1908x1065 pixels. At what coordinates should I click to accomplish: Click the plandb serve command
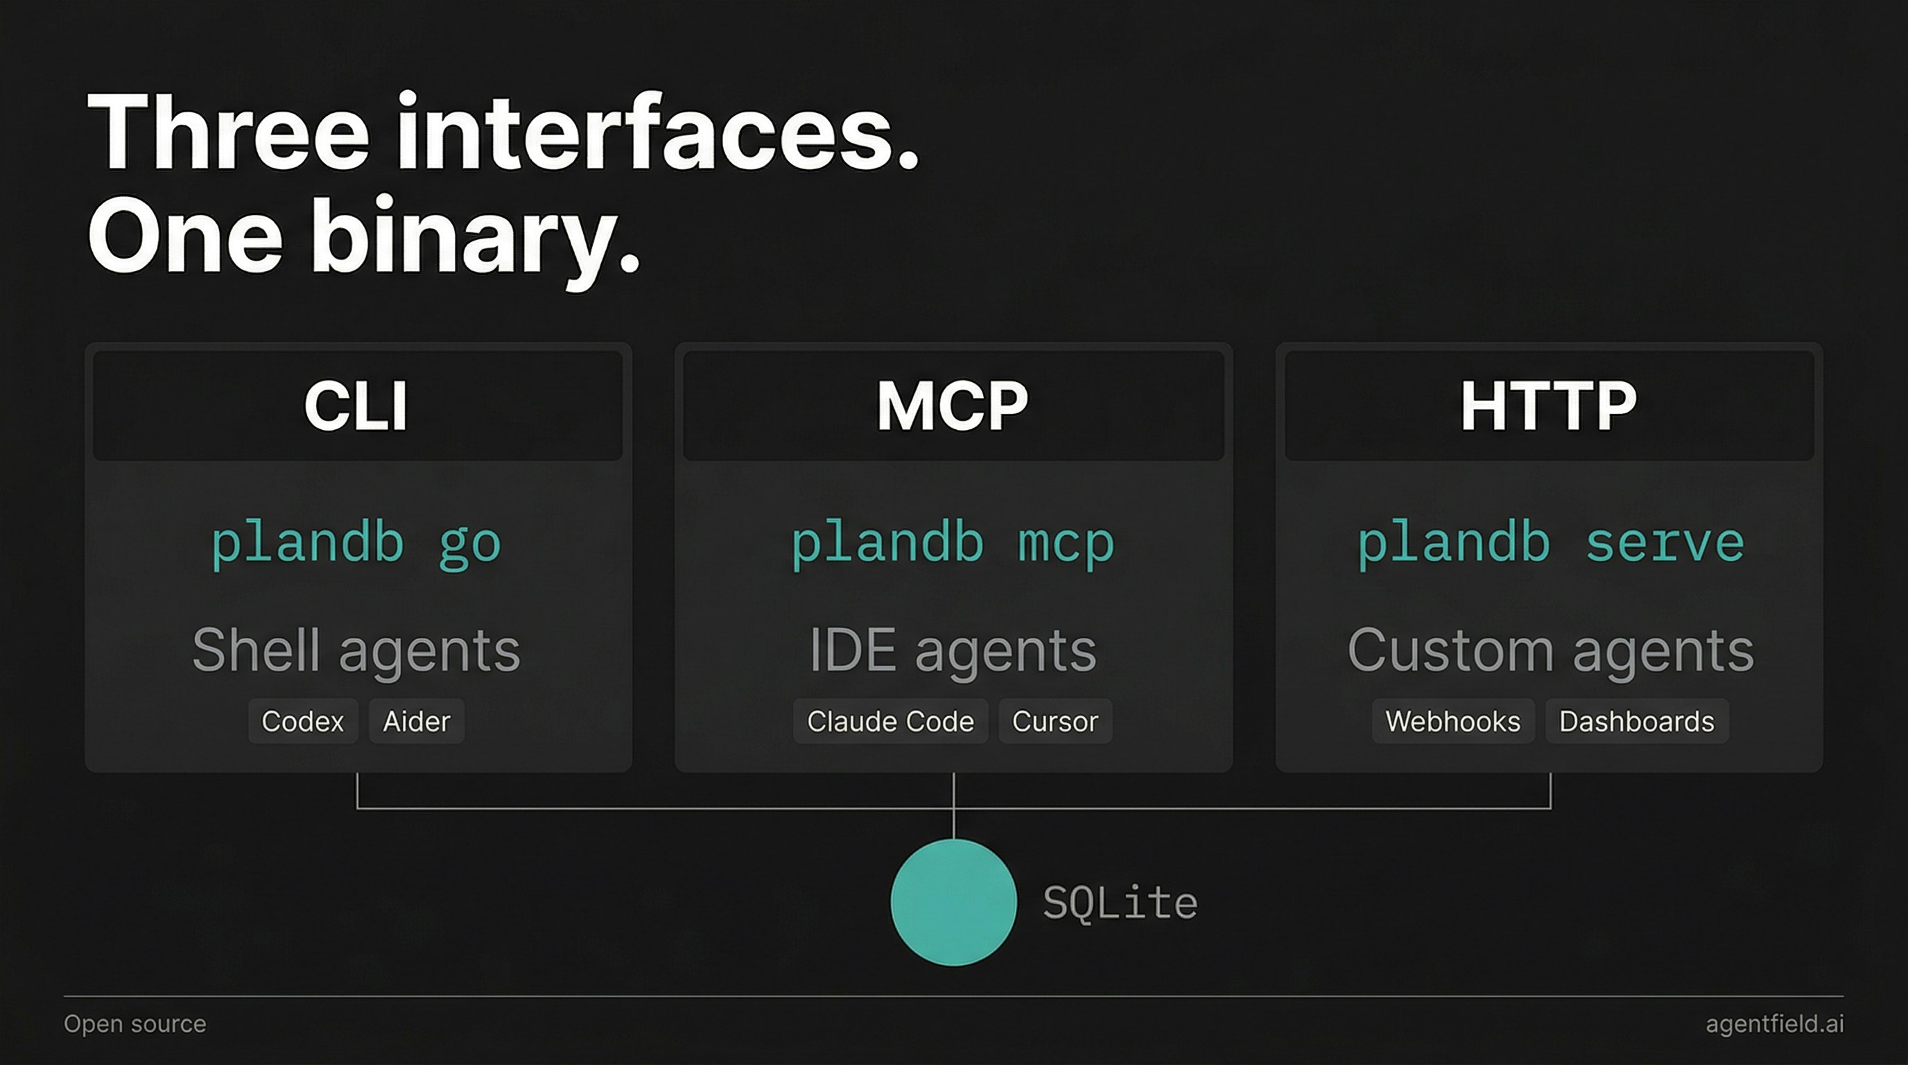[x=1550, y=544]
